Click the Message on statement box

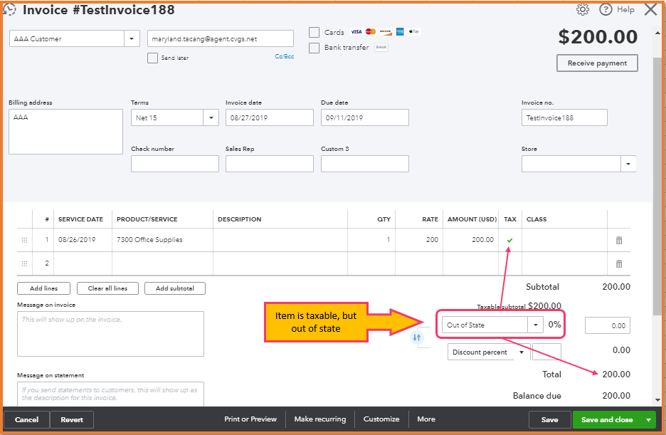click(110, 394)
